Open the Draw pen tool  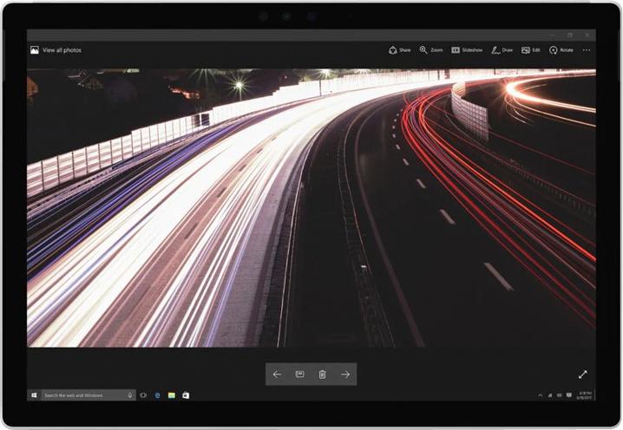pyautogui.click(x=502, y=50)
